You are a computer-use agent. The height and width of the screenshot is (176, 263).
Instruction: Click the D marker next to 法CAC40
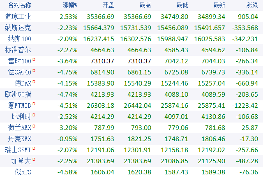(34, 70)
